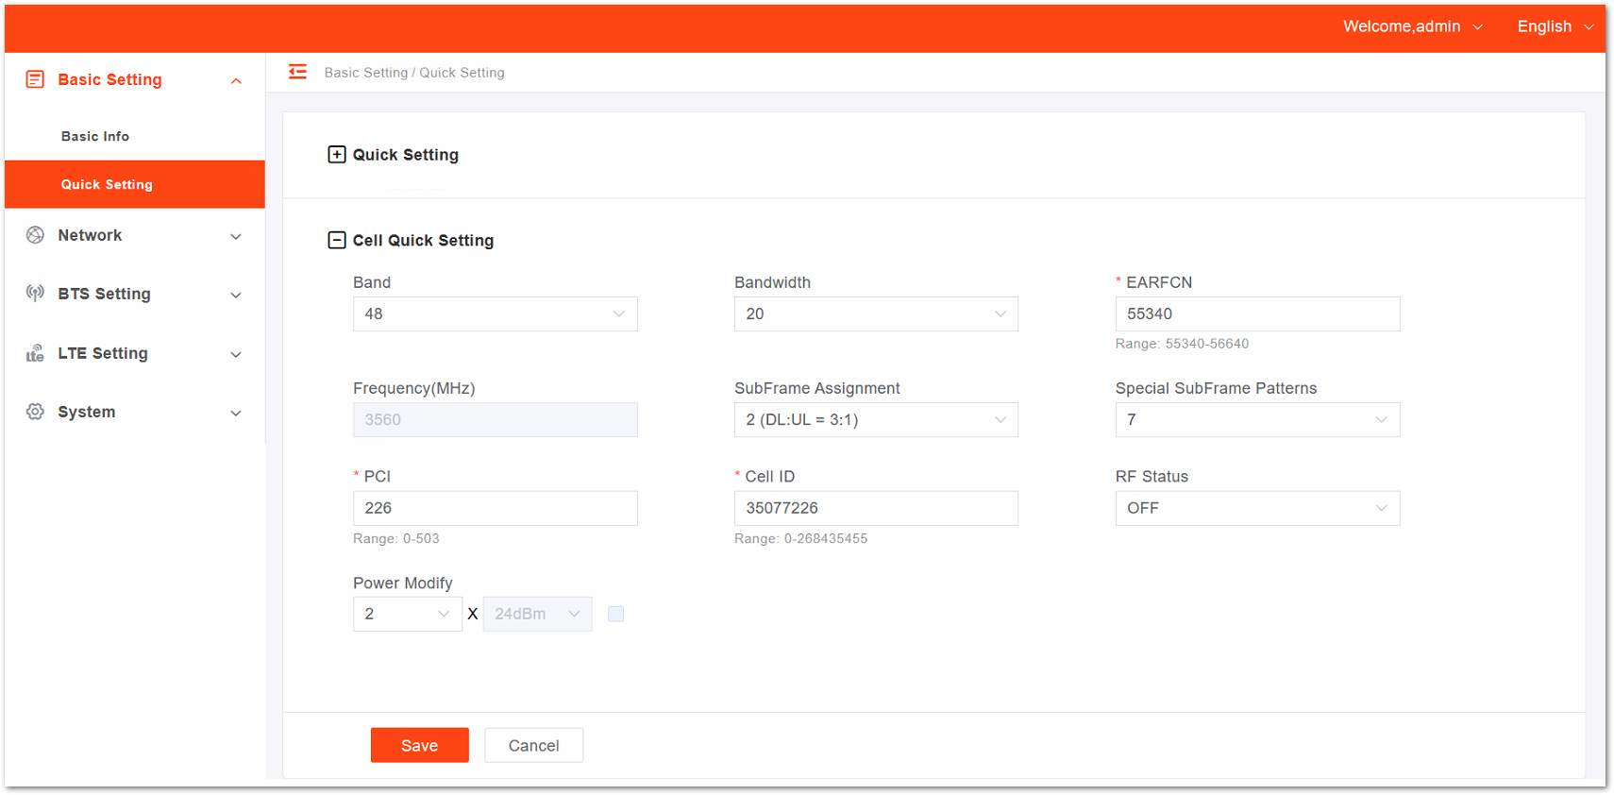Click the PCI input field
Screen dimensions: 1614x795
pyautogui.click(x=496, y=508)
